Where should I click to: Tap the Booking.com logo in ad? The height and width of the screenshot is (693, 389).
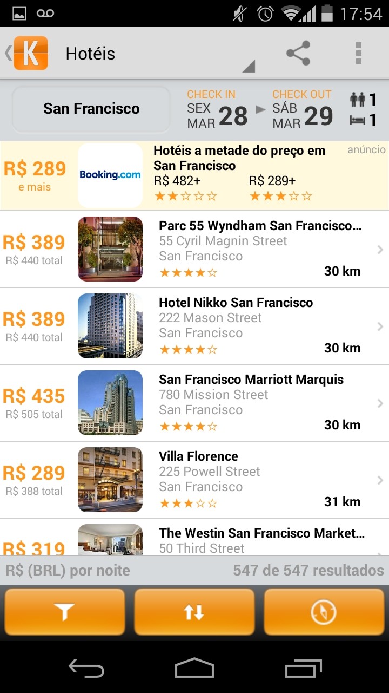(x=110, y=175)
